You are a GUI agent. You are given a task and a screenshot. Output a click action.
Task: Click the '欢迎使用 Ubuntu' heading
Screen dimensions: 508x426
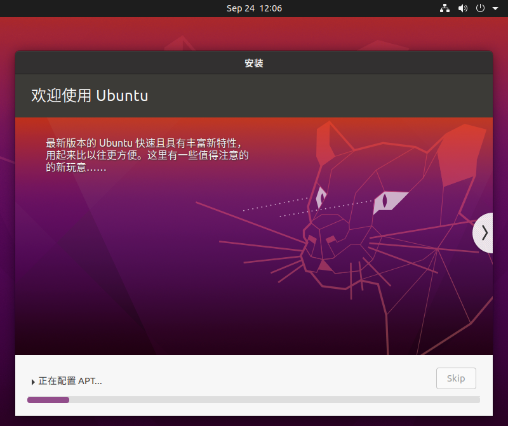tap(90, 96)
